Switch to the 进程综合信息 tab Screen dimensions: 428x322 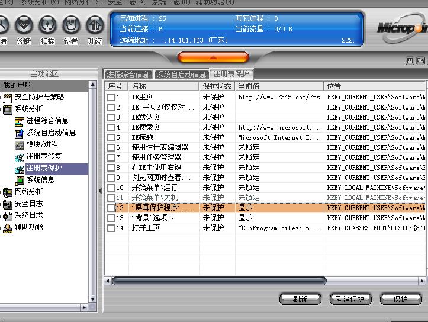point(128,75)
